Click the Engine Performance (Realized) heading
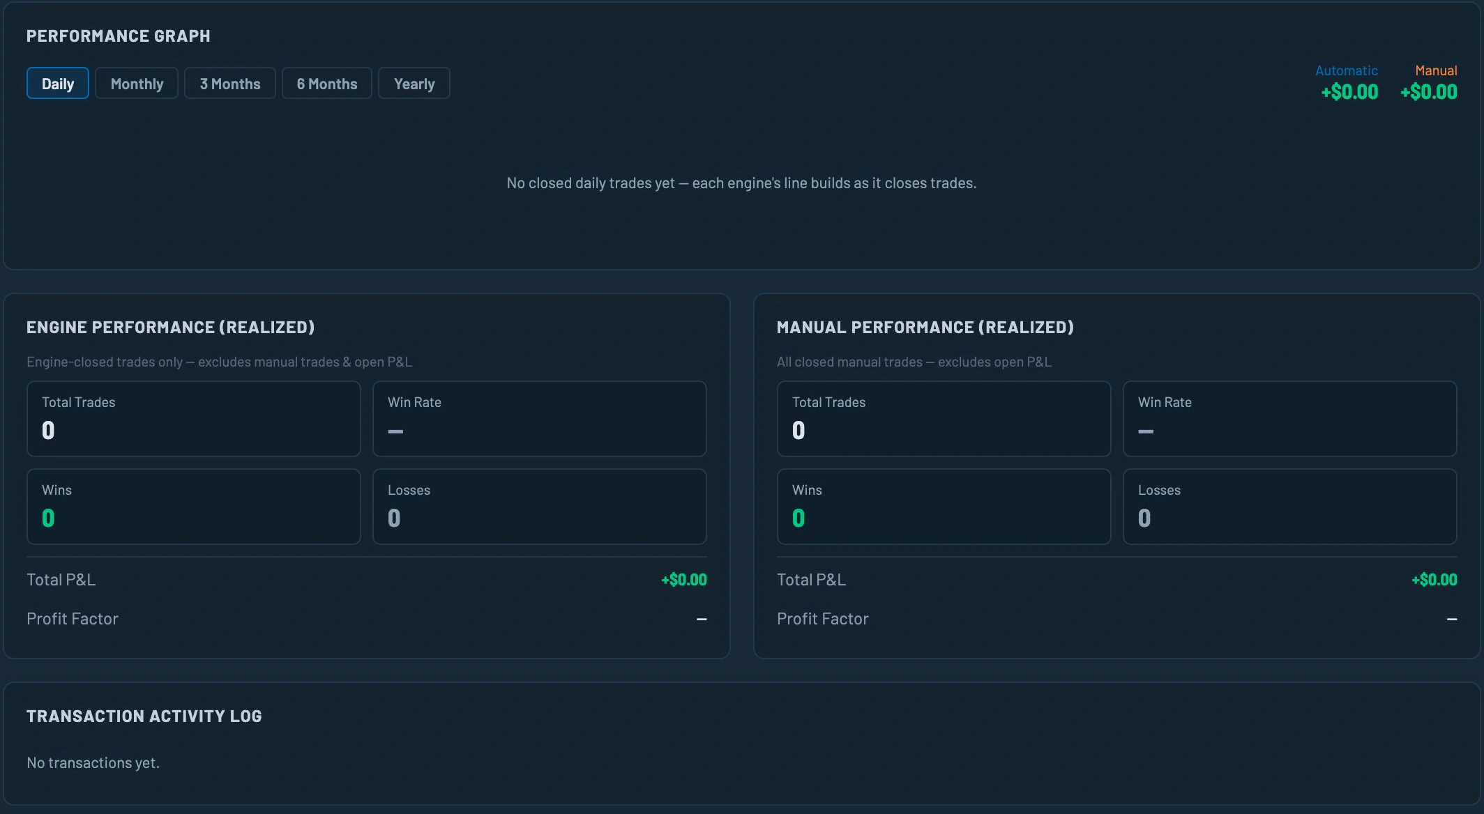 (171, 328)
